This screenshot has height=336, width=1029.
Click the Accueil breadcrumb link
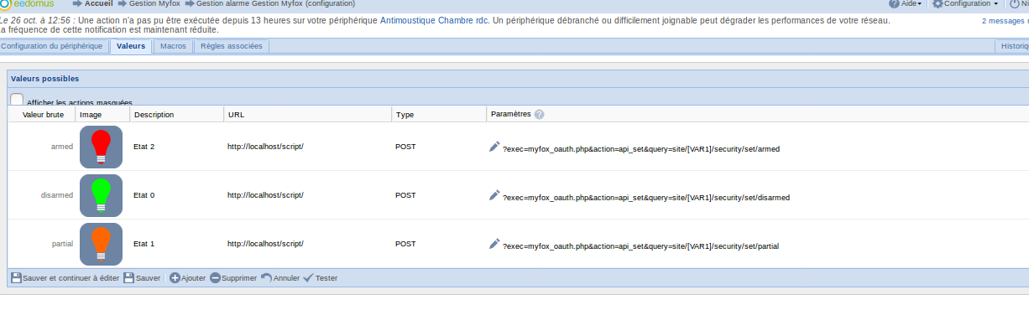98,4
